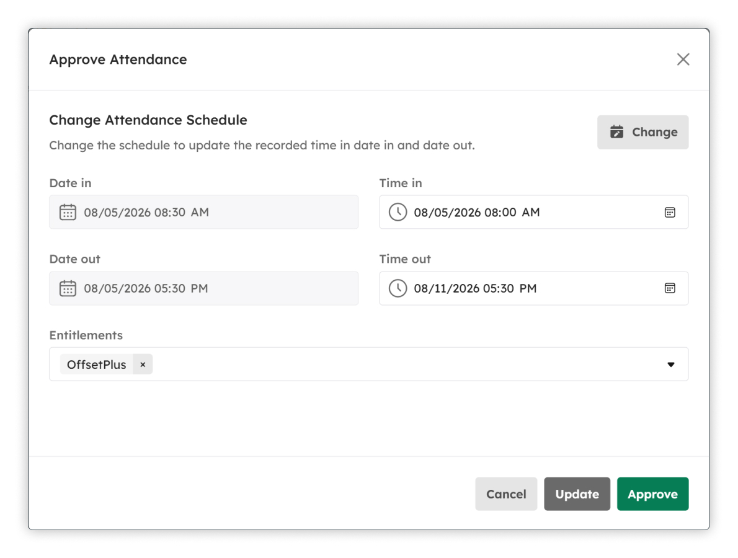Image resolution: width=738 pixels, height=558 pixels.
Task: Open the date picker for Time in
Action: click(670, 212)
